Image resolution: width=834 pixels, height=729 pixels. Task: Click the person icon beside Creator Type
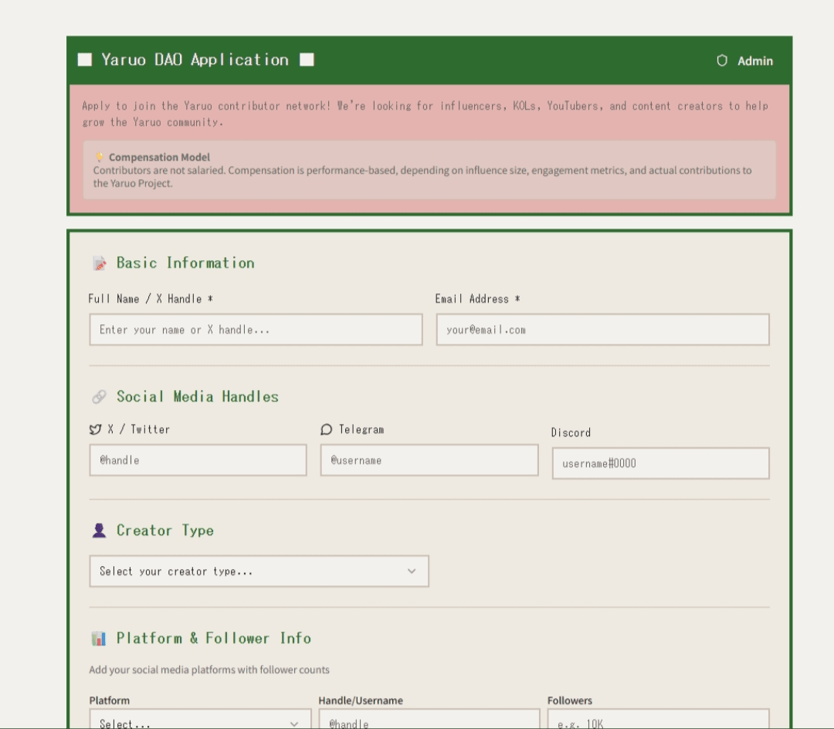[99, 531]
